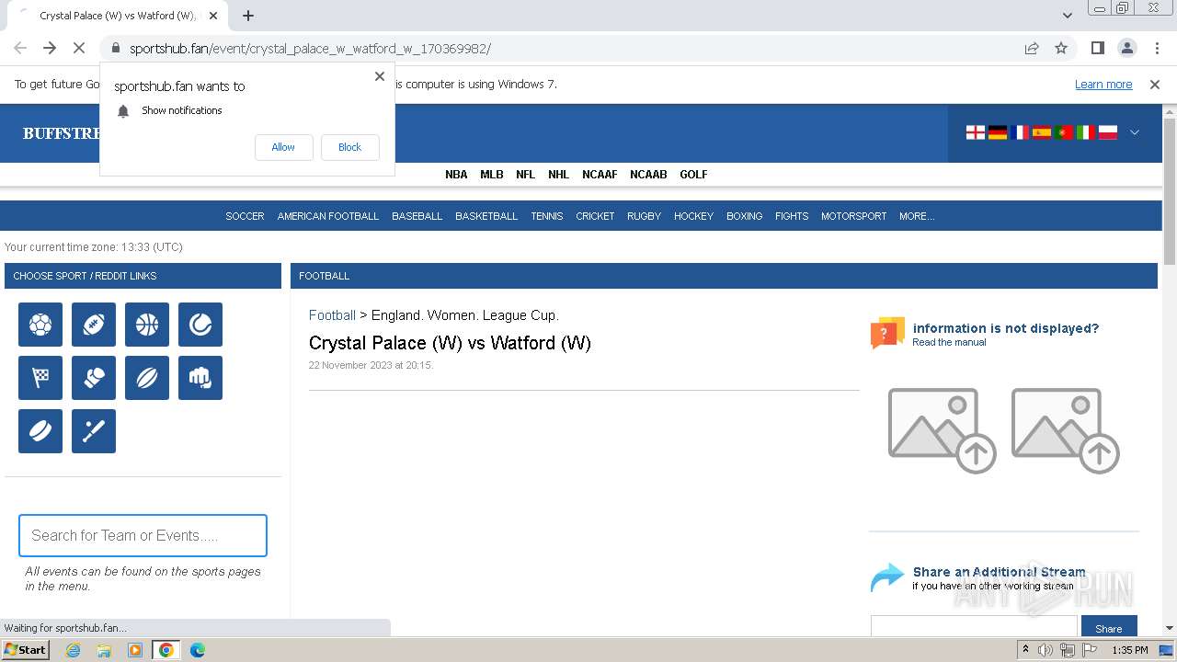1177x662 pixels.
Task: Open the MLB quick link
Action: pos(492,175)
